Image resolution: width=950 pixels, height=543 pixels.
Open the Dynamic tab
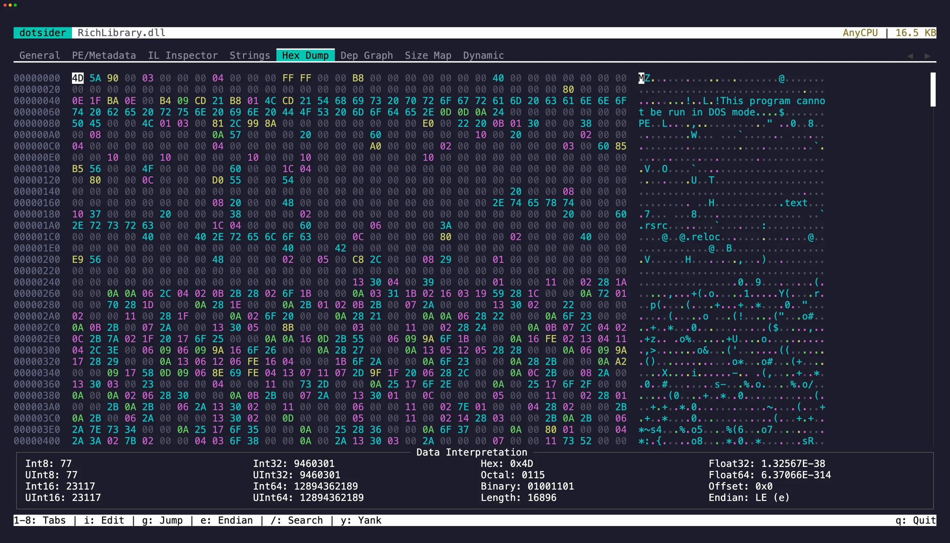pos(483,55)
